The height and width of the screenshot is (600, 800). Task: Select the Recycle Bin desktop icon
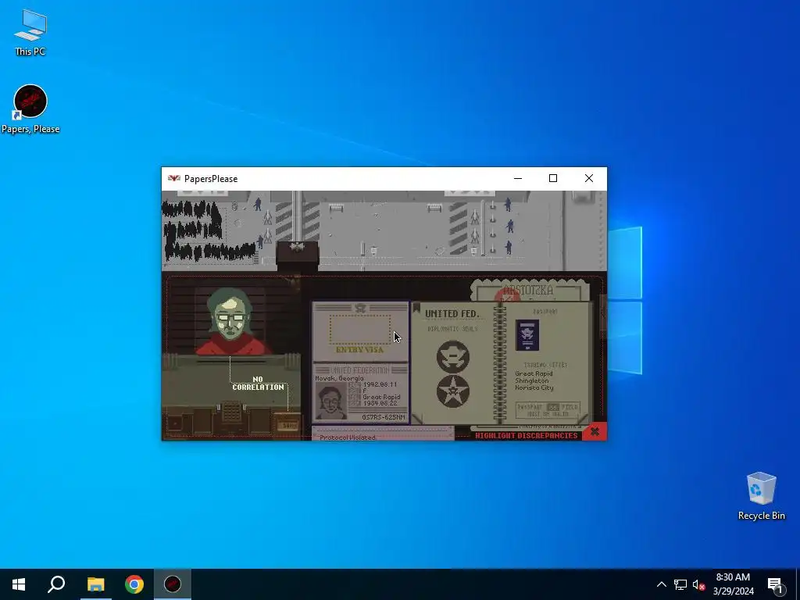tap(761, 496)
